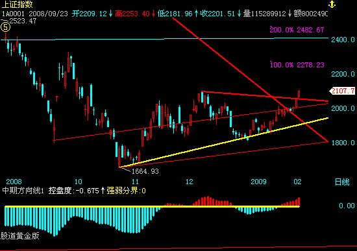Viewport: 357px width, 251px height.
Task: Click the 上证指数 index title
Action: point(17,5)
